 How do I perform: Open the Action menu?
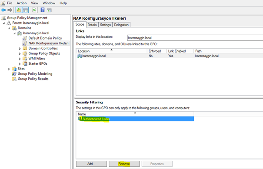21,3
